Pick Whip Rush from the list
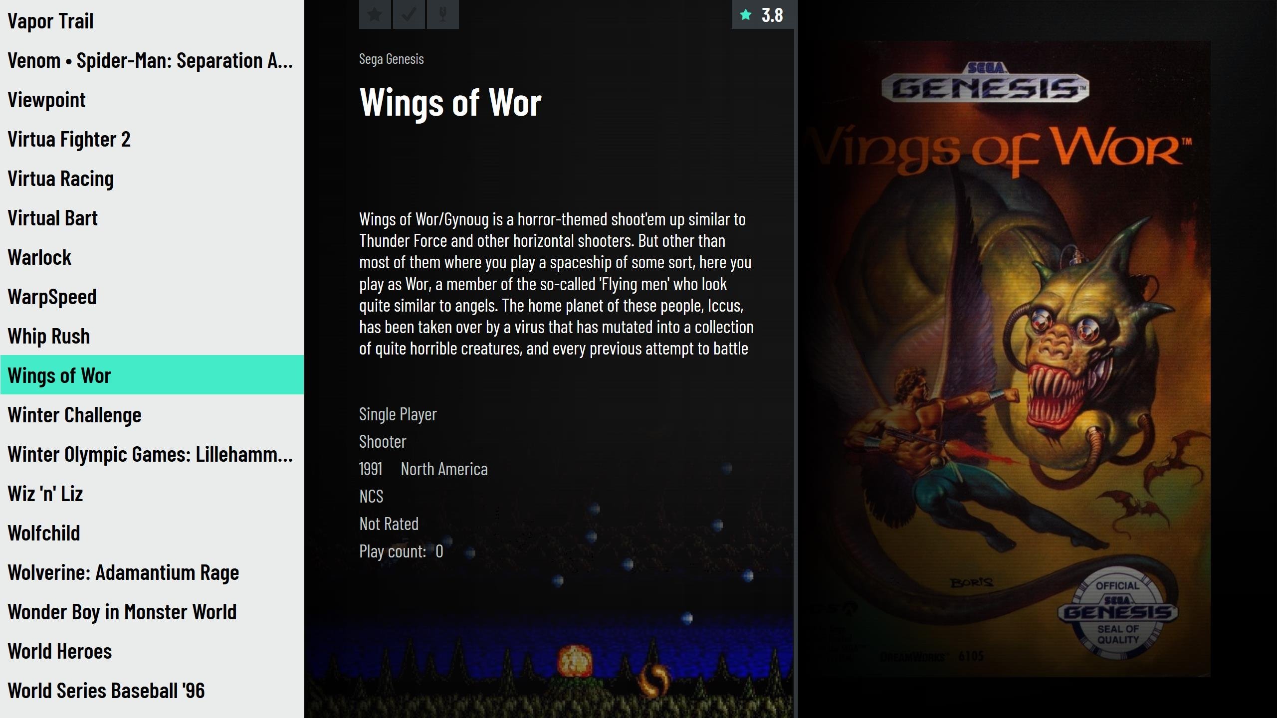This screenshot has height=718, width=1277. point(152,336)
